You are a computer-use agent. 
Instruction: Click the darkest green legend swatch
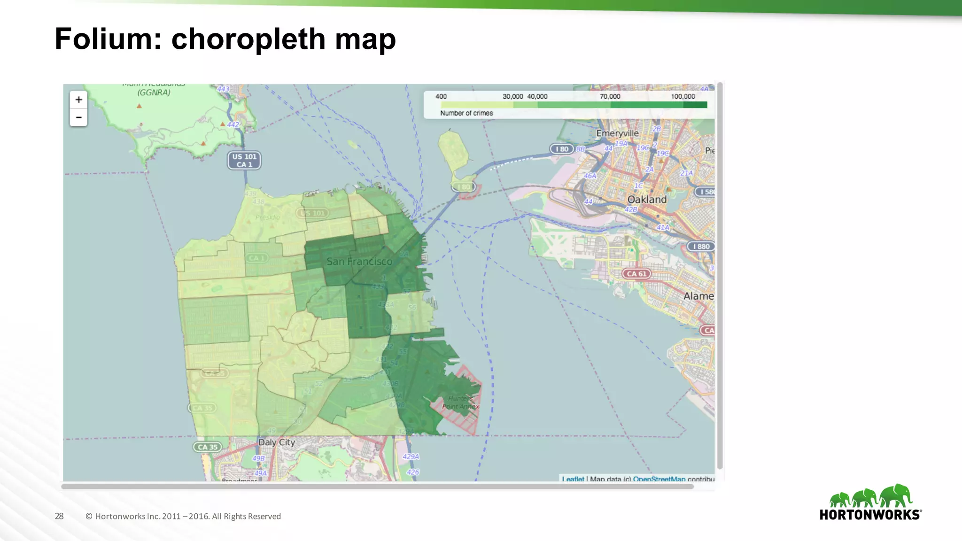[695, 105]
